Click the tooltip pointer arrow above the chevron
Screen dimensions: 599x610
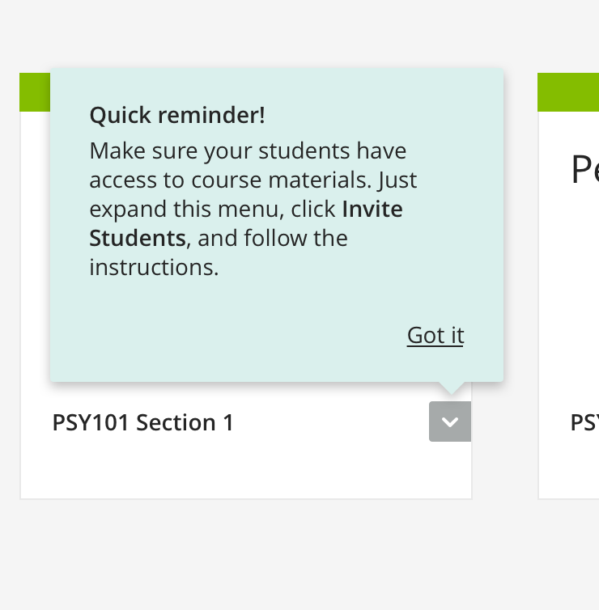pyautogui.click(x=450, y=388)
